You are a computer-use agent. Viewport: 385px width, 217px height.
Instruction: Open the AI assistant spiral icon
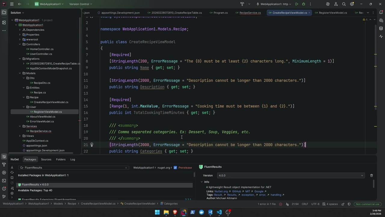[328, 4]
